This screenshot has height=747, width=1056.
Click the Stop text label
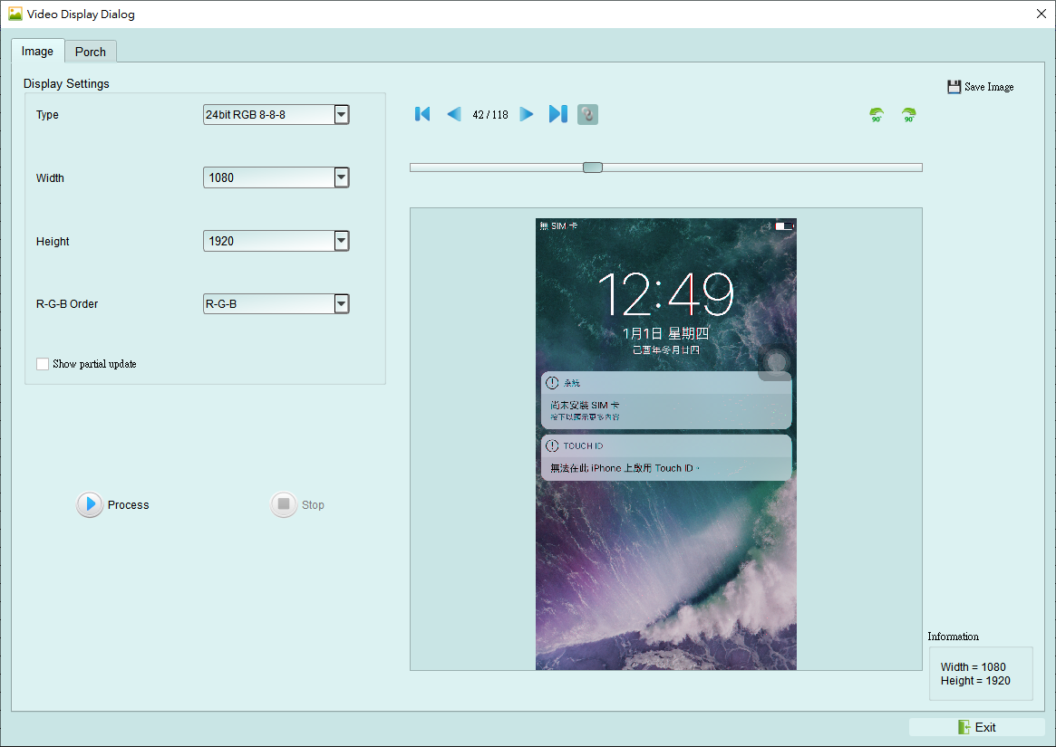313,504
